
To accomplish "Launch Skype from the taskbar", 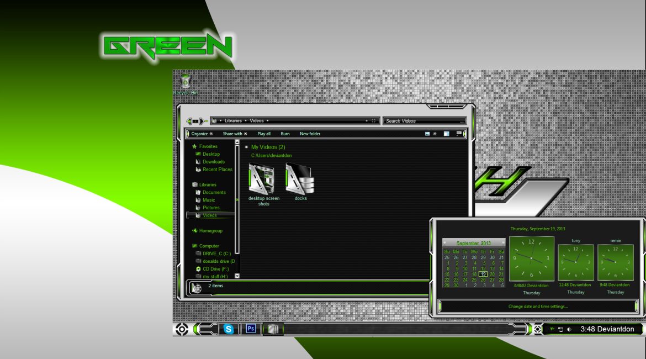I will tap(229, 329).
